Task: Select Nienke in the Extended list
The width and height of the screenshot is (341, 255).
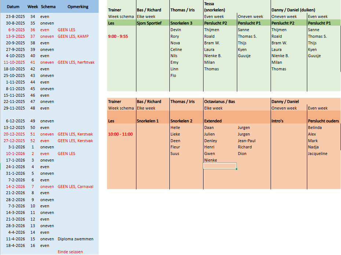Action: tap(210, 160)
